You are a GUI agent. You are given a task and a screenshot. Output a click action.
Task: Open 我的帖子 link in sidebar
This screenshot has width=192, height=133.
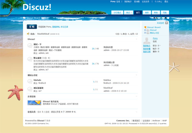(x=147, y=46)
